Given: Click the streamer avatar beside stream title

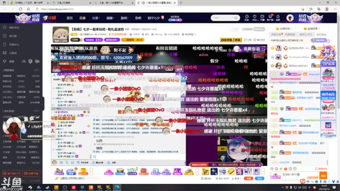Looking at the screenshot, I should point(61,34).
